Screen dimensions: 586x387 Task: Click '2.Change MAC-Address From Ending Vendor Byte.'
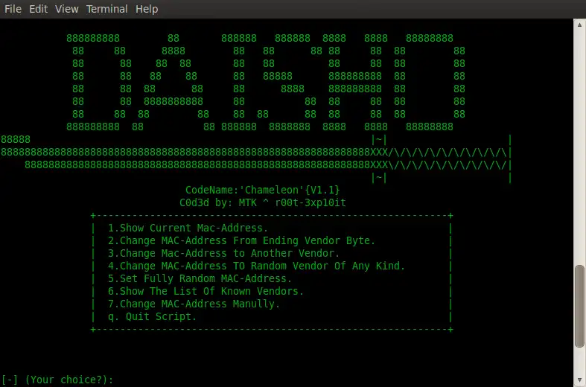coord(241,240)
